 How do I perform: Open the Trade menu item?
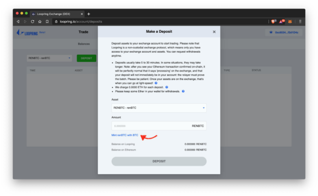[83, 32]
